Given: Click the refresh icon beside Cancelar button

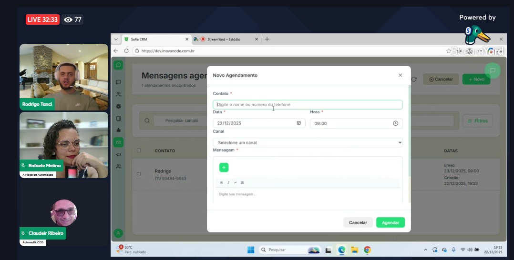Looking at the screenshot, I should point(414,80).
